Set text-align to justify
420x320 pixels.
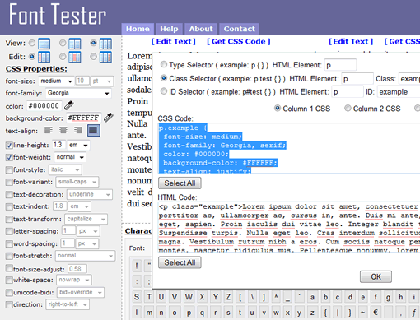click(x=94, y=130)
